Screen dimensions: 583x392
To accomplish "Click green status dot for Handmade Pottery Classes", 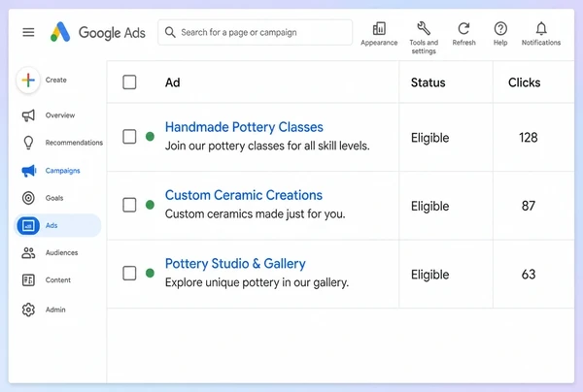I will click(x=150, y=137).
